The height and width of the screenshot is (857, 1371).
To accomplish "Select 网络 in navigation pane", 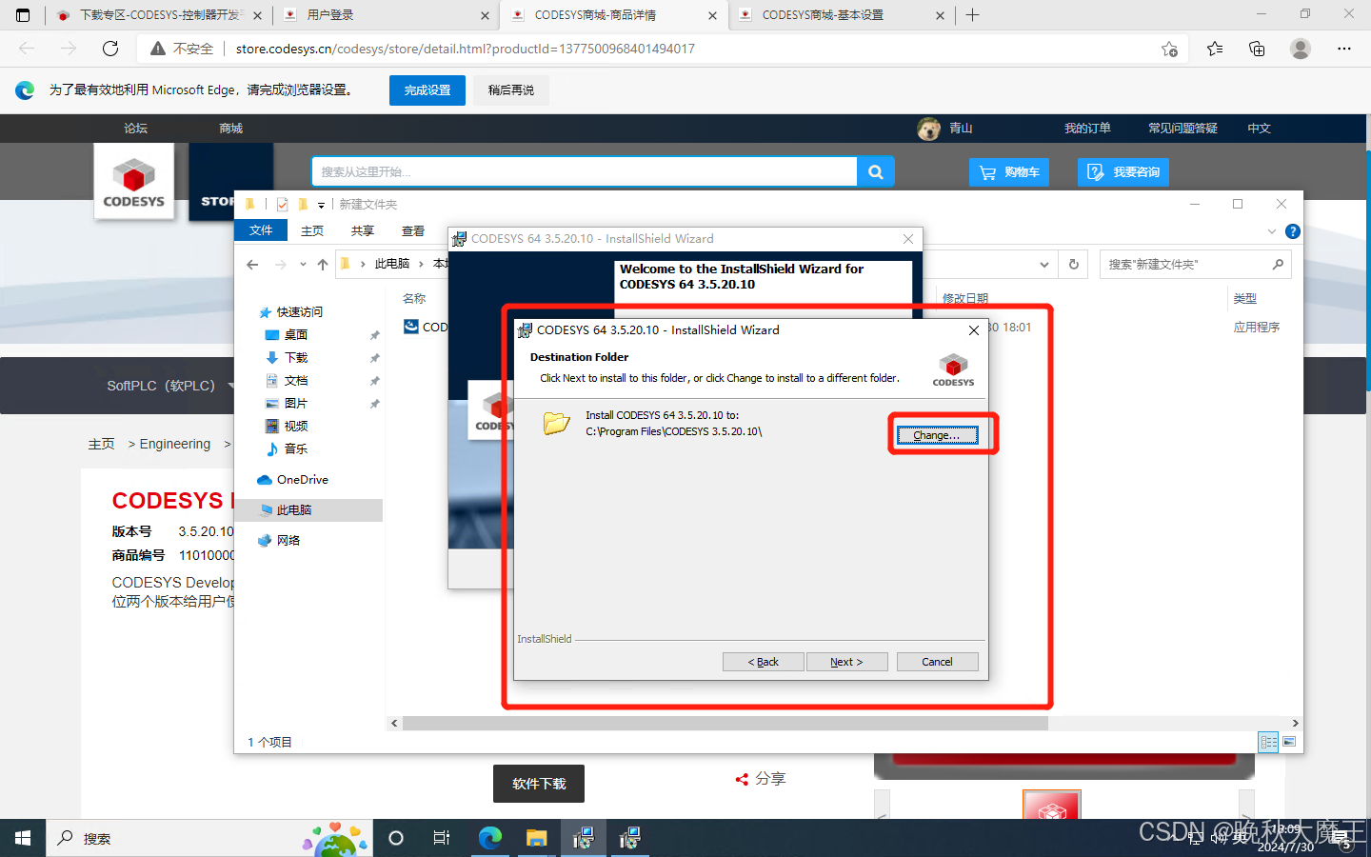I will coord(288,541).
